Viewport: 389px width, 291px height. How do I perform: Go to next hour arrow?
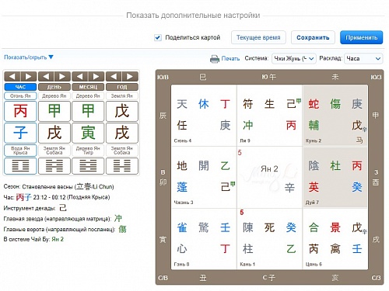[x=29, y=77]
